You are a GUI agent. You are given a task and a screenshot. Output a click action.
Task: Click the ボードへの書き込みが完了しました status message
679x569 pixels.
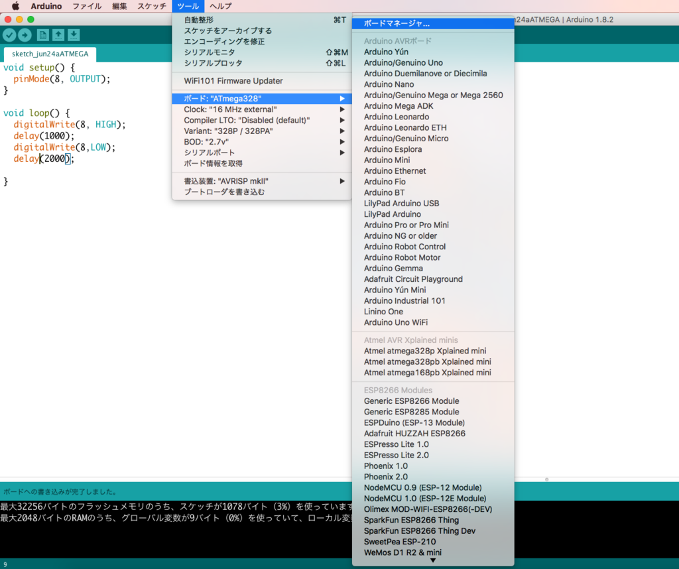pos(60,492)
